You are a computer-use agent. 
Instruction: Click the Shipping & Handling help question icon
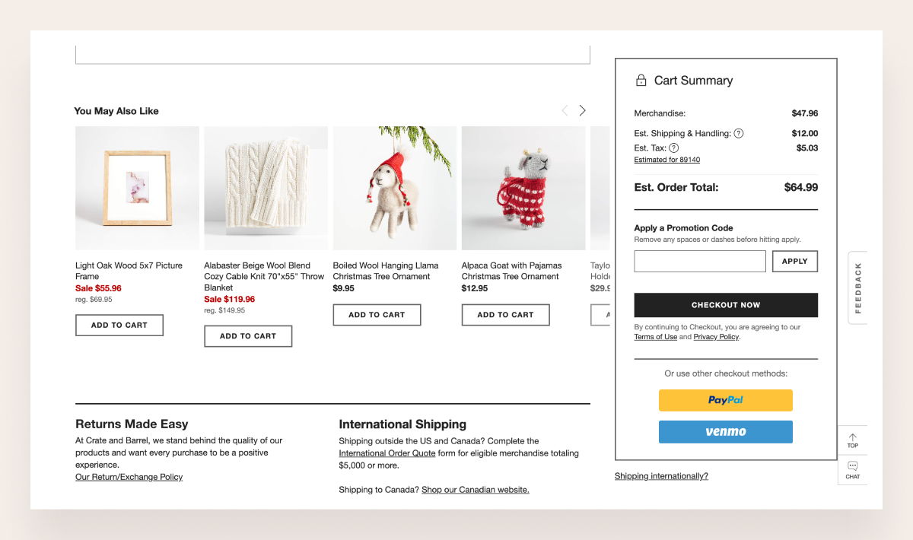(739, 133)
